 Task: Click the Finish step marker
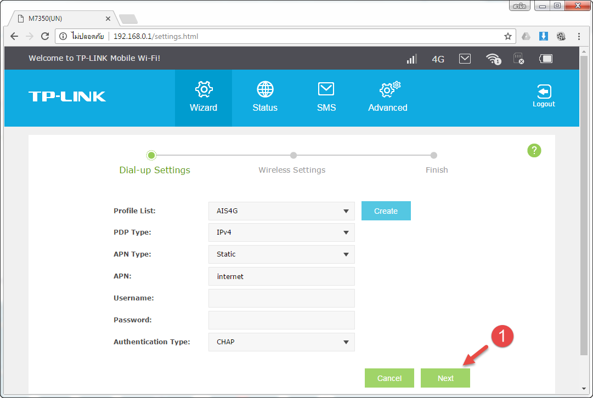coord(433,155)
